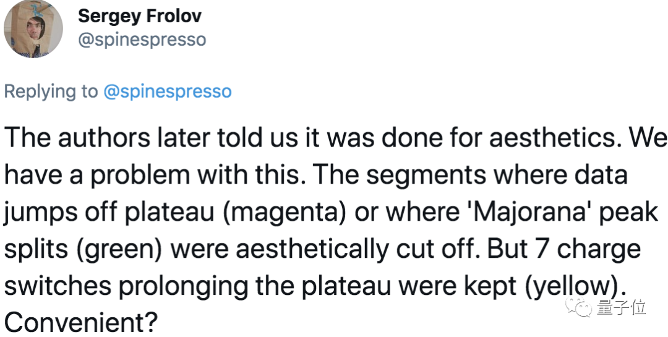Click the @spinespresso handle under the name

[142, 40]
